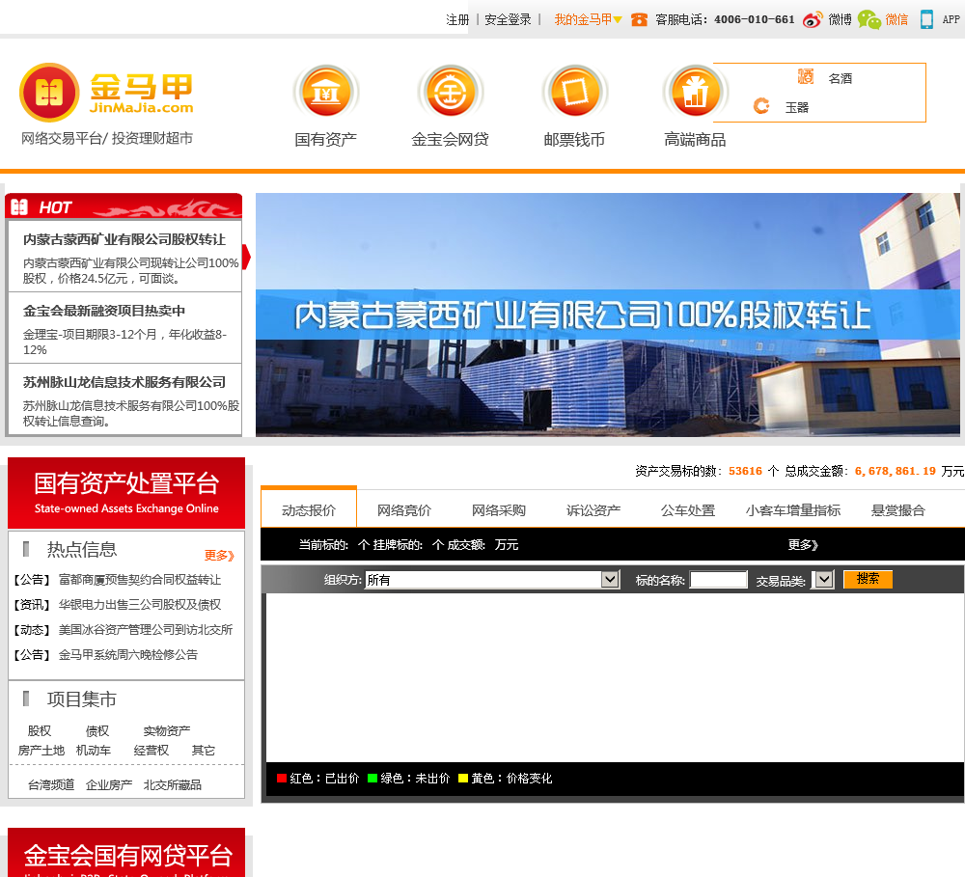965x877 pixels.
Task: Click the green legend square 未出价
Action: tap(372, 778)
